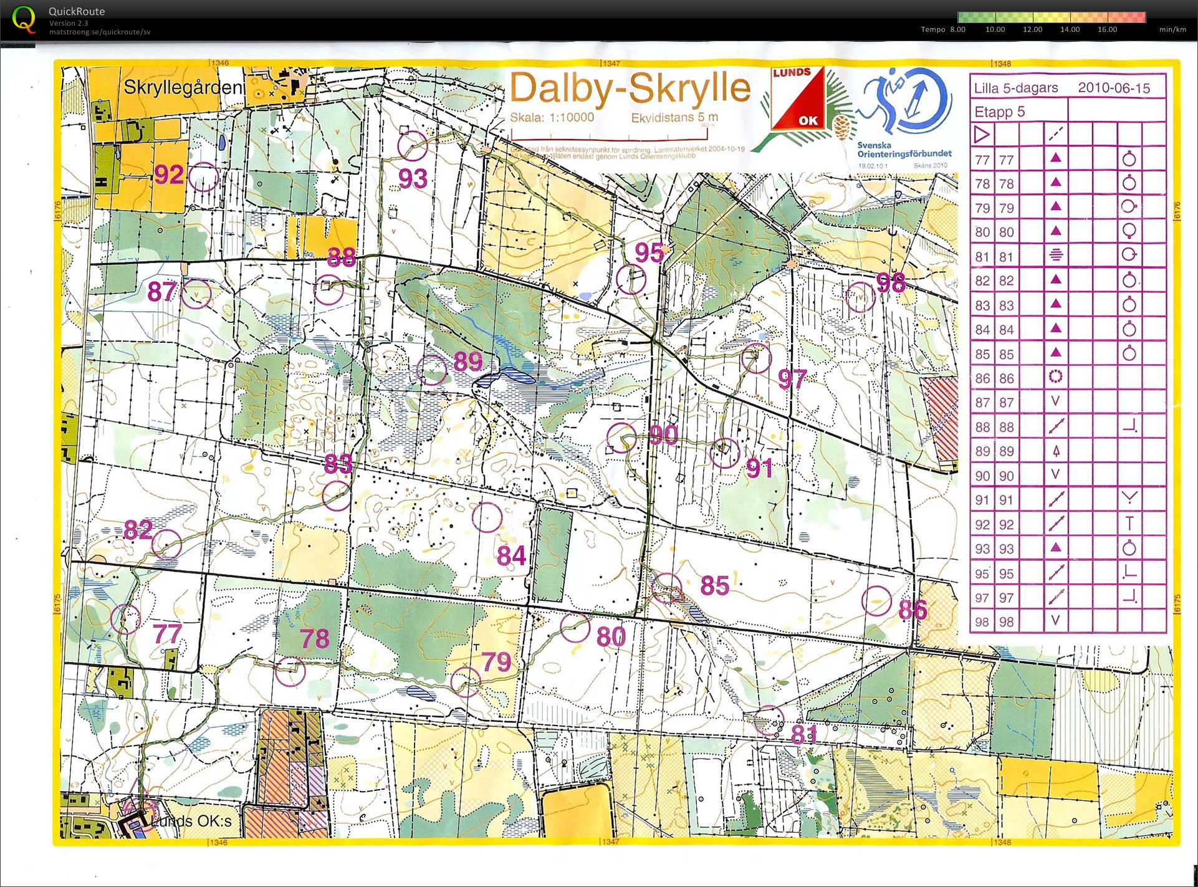Image resolution: width=1198 pixels, height=887 pixels.
Task: Click the Version 2.3 text
Action: click(69, 23)
